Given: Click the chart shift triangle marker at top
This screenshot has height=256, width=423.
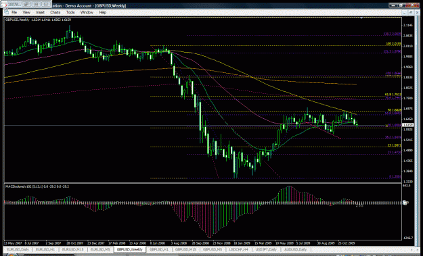Looking at the screenshot, I should pos(361,18).
